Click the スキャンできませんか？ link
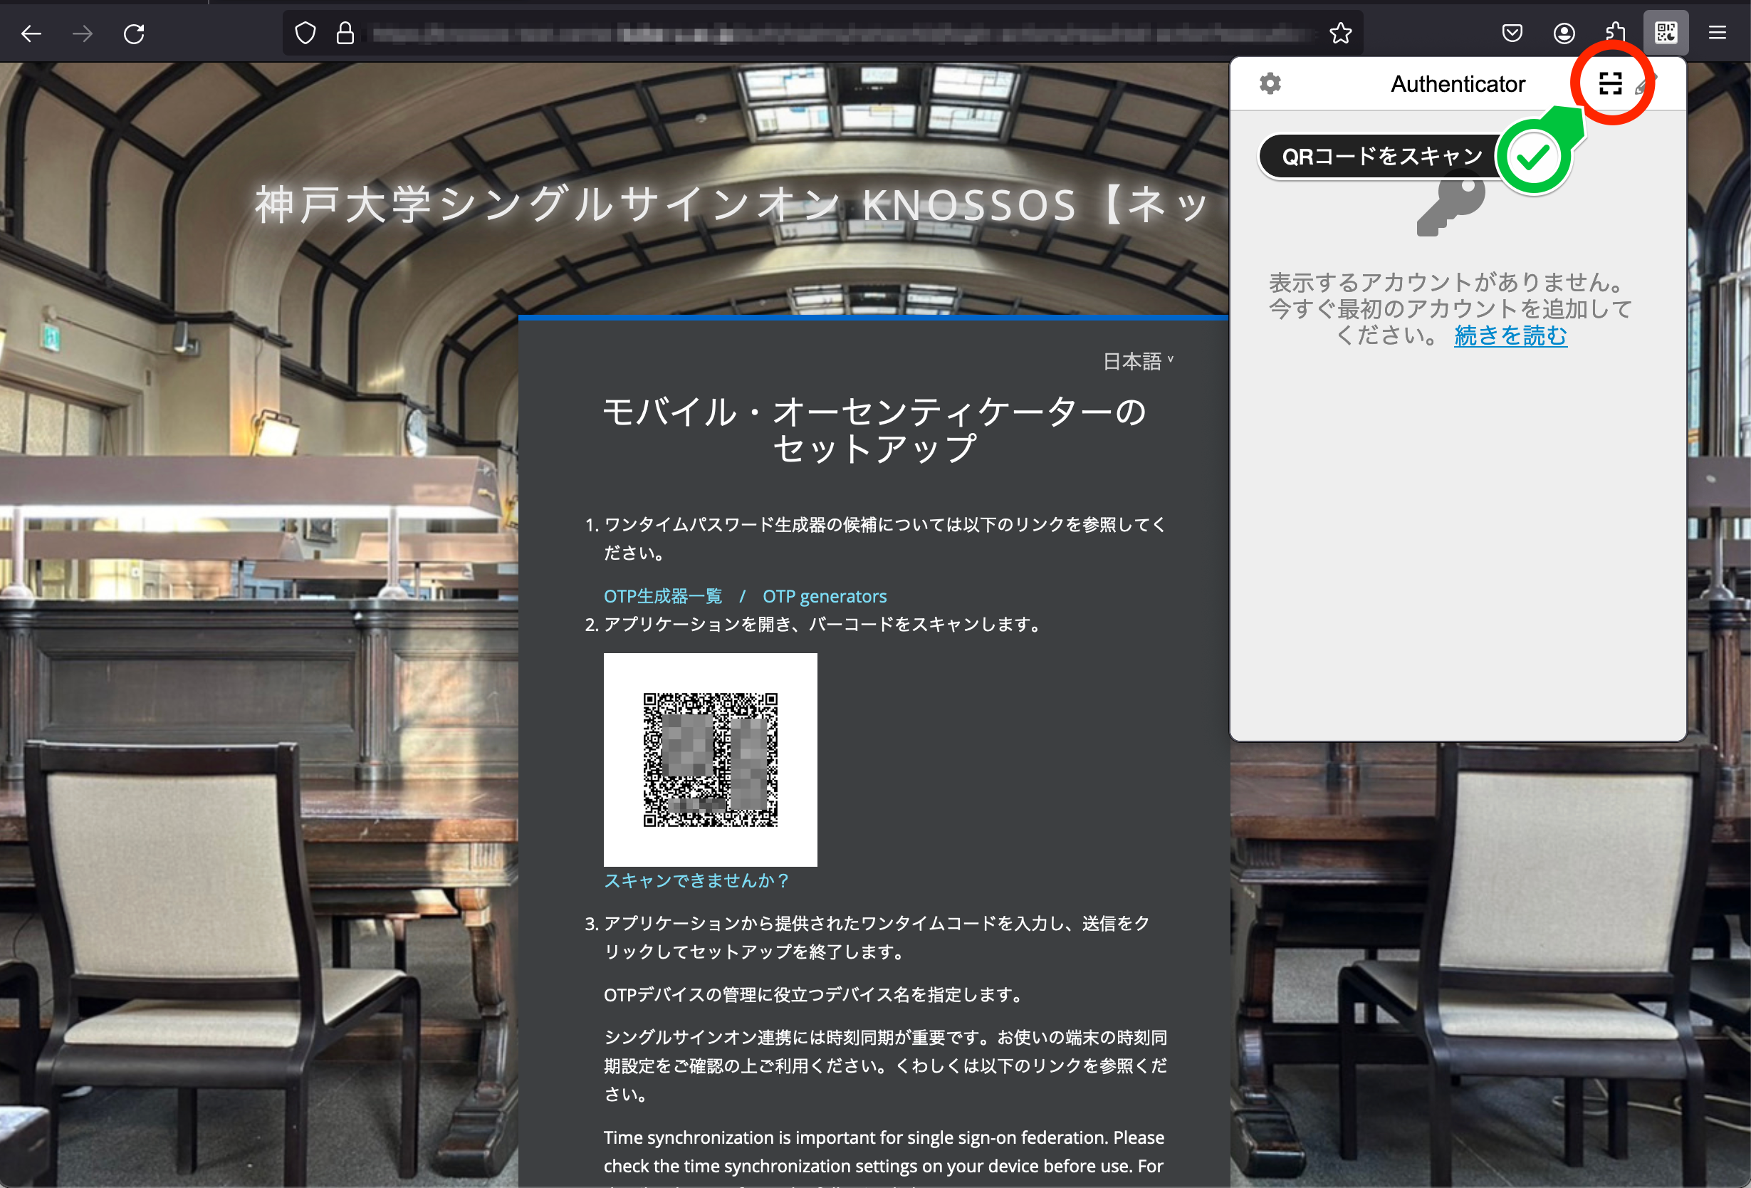 (697, 880)
